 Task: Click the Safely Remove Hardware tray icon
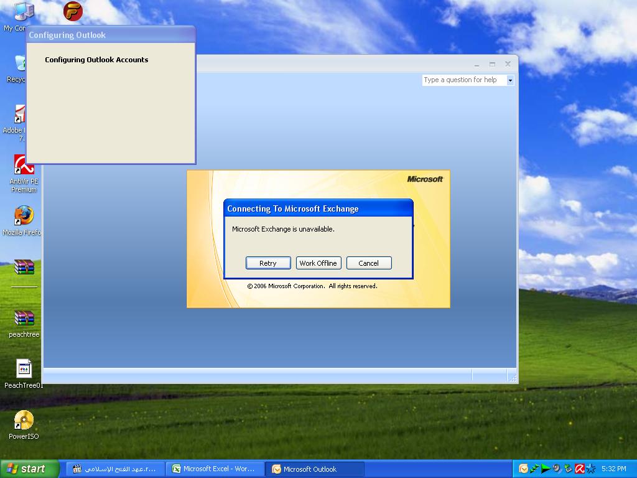[568, 469]
